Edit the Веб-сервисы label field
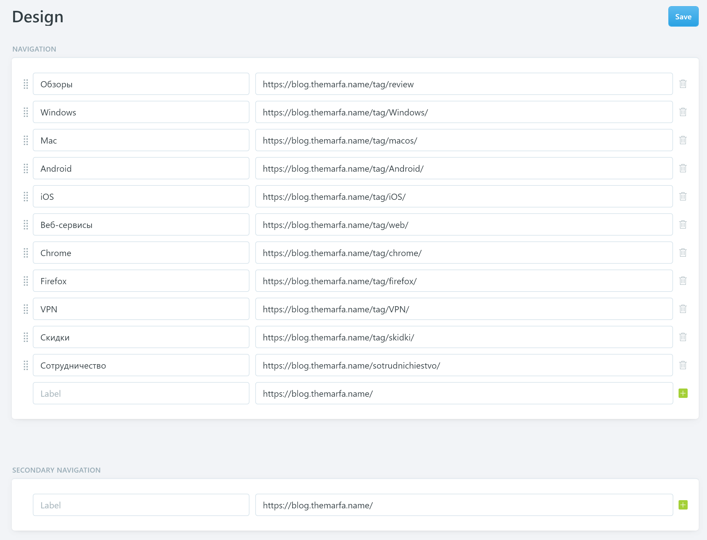 pyautogui.click(x=141, y=225)
